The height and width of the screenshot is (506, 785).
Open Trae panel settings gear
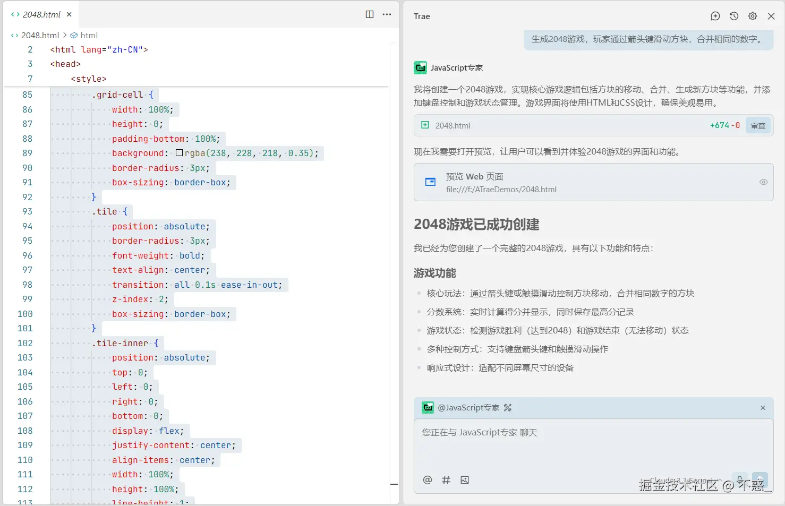tap(753, 16)
